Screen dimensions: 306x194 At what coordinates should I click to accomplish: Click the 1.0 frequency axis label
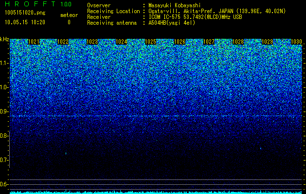(x=4, y=88)
